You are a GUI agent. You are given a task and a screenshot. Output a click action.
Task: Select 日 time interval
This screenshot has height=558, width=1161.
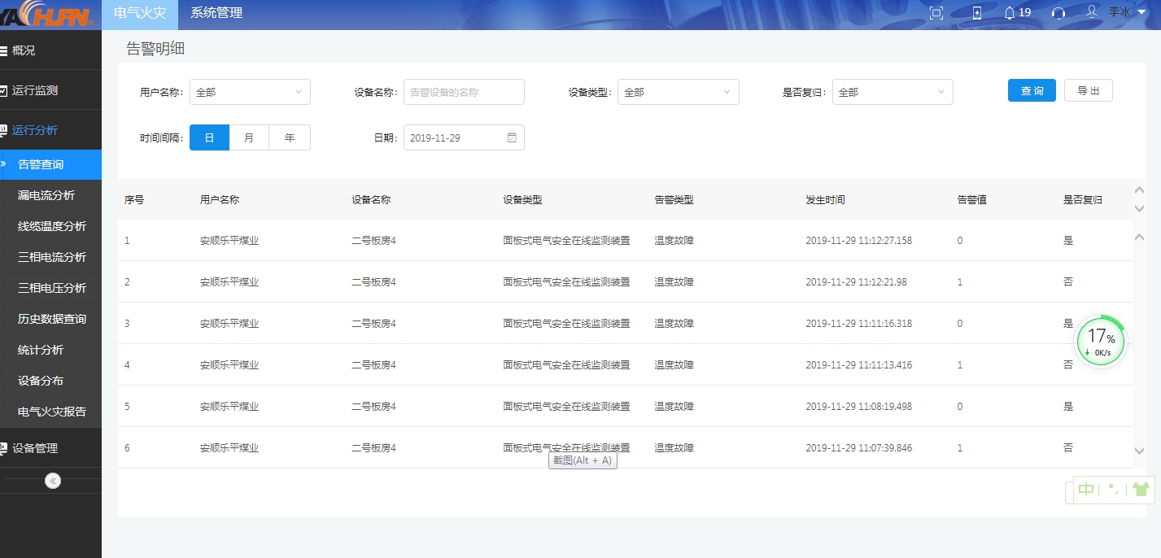(209, 137)
